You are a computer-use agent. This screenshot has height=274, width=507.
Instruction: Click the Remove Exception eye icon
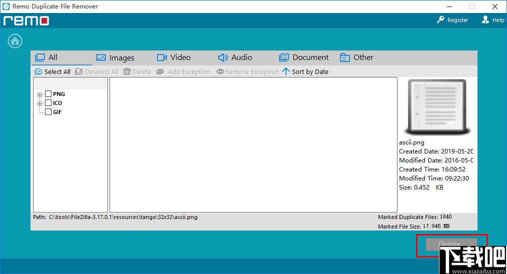220,71
